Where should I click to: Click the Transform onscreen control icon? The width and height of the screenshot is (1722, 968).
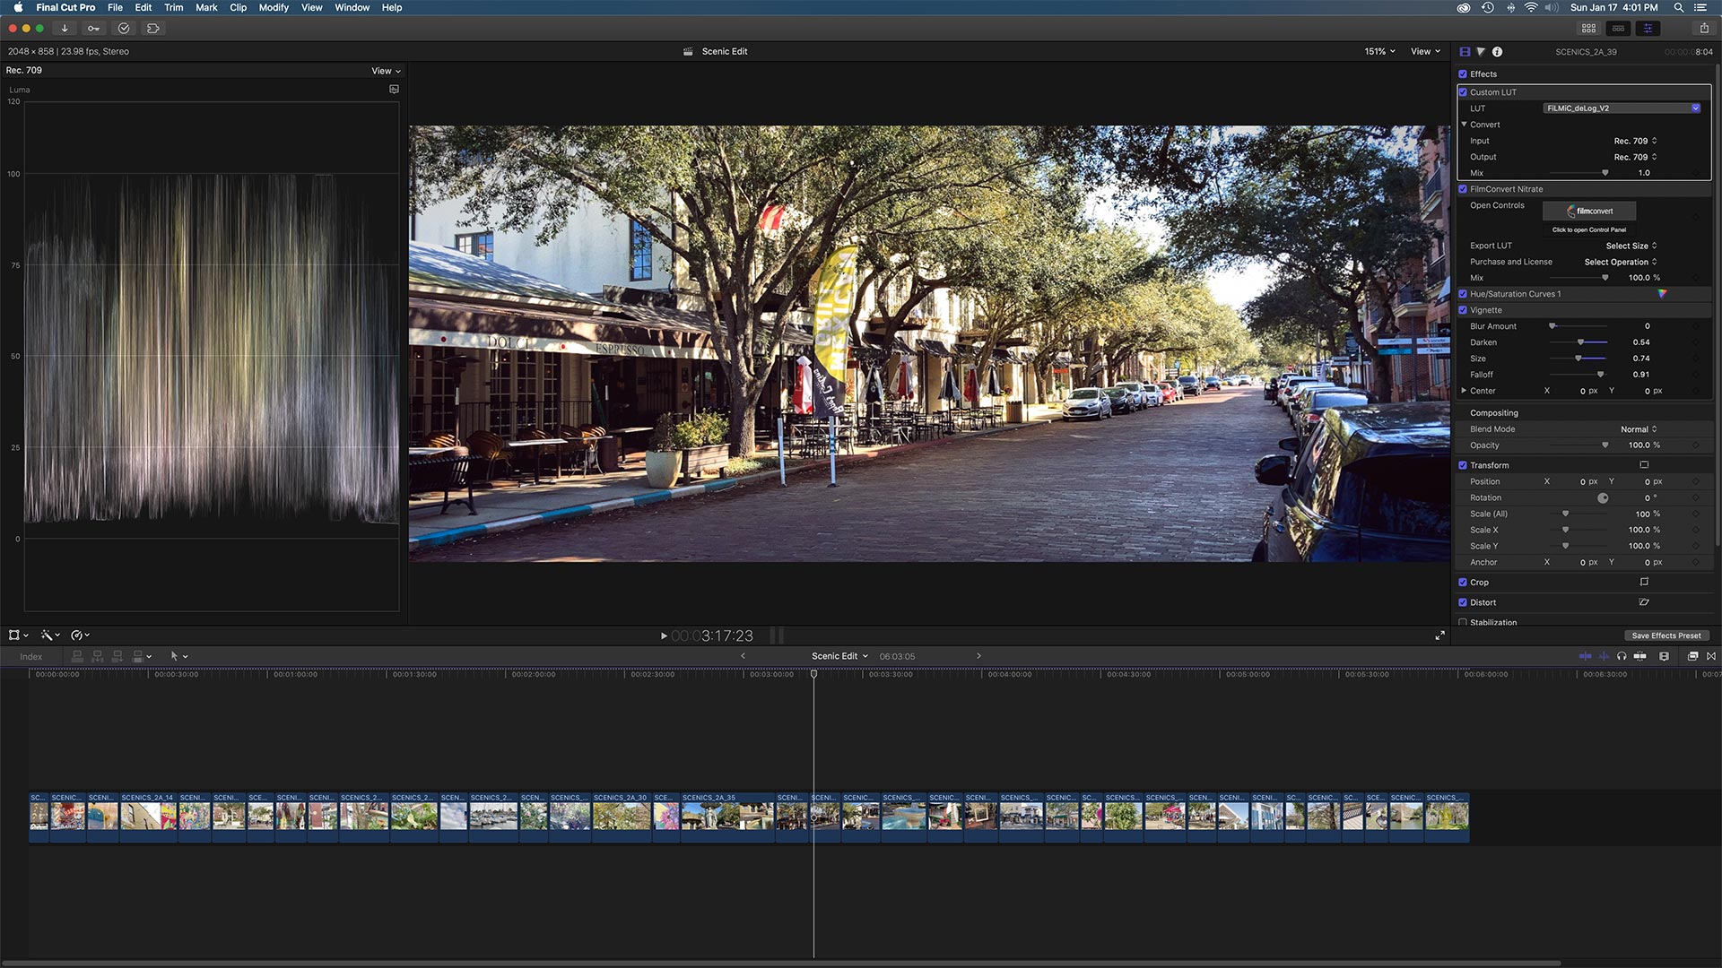[x=1644, y=464]
